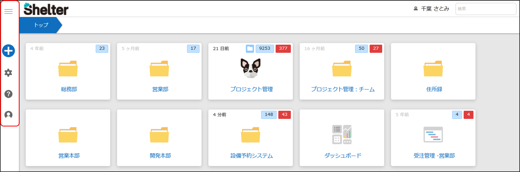Click the Shelter logo
Viewport: 520px width, 172px height.
tap(46, 9)
